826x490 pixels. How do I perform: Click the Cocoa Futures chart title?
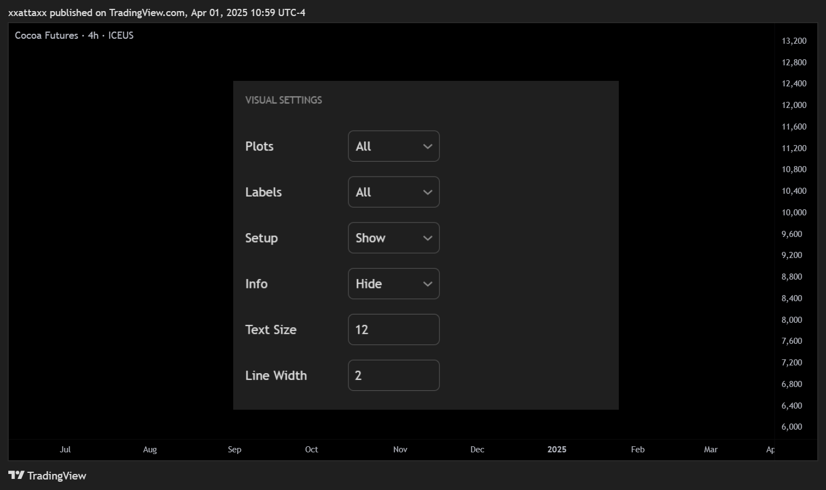click(x=74, y=35)
